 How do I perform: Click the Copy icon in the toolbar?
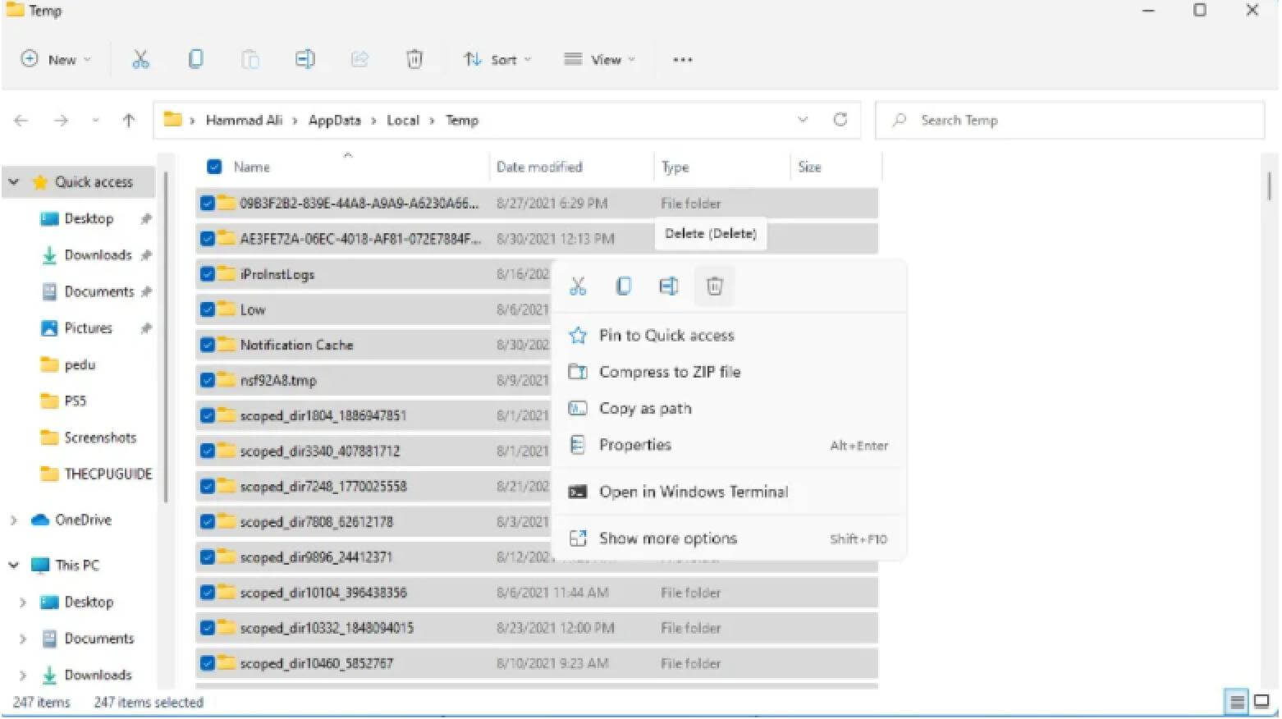tap(195, 59)
